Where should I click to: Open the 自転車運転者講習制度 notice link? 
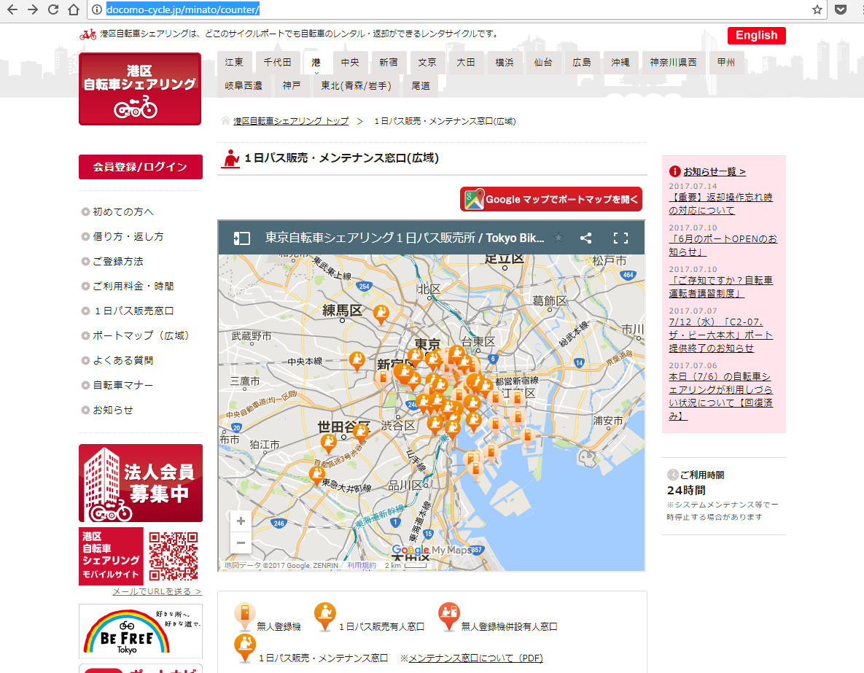(721, 287)
